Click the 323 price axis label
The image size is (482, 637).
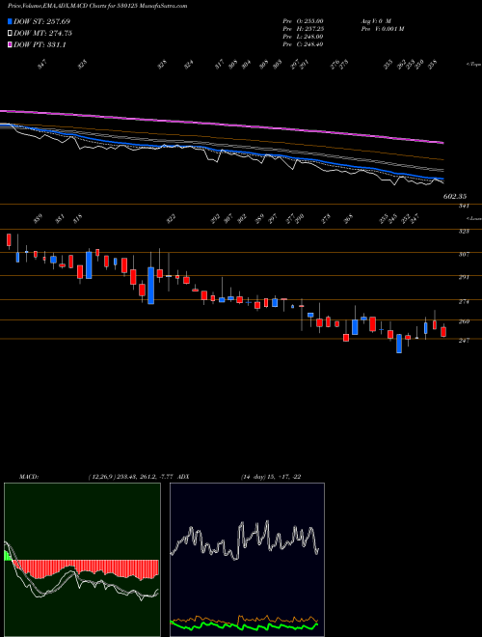click(464, 232)
